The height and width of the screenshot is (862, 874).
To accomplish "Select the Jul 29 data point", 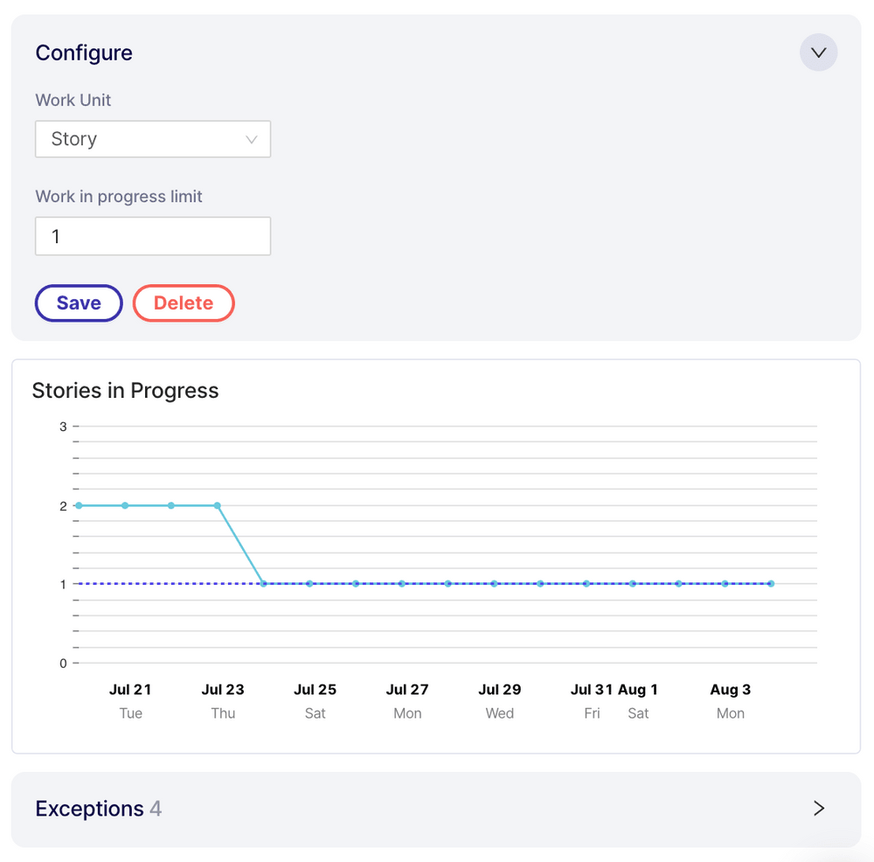I will coord(495,583).
